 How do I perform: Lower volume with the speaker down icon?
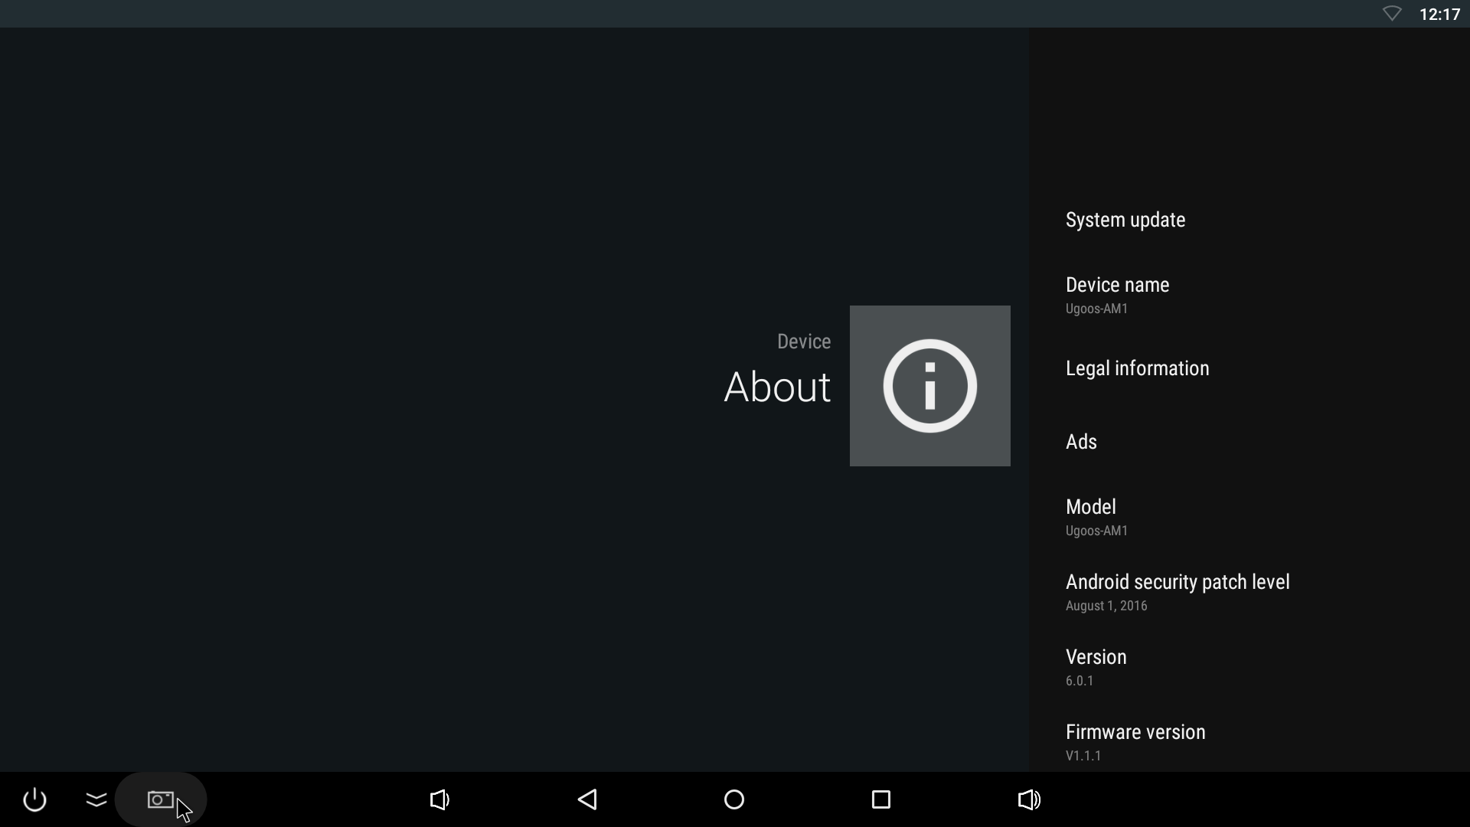pyautogui.click(x=439, y=800)
